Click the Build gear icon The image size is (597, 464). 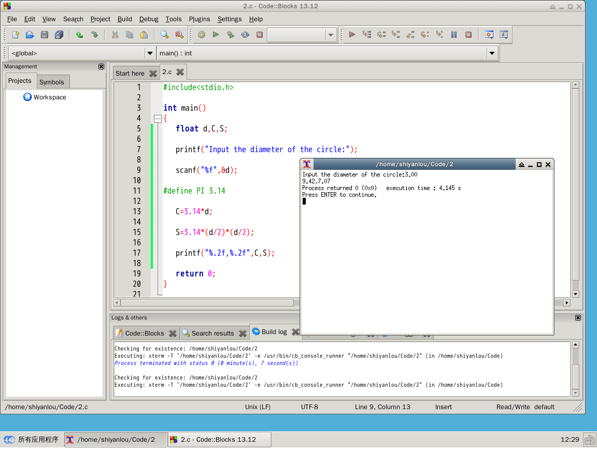202,35
